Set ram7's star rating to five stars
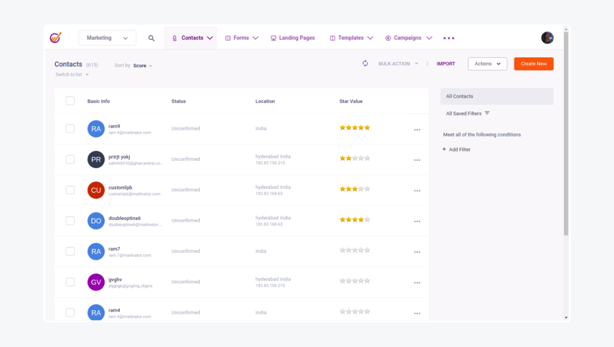The image size is (614, 347). tap(368, 250)
